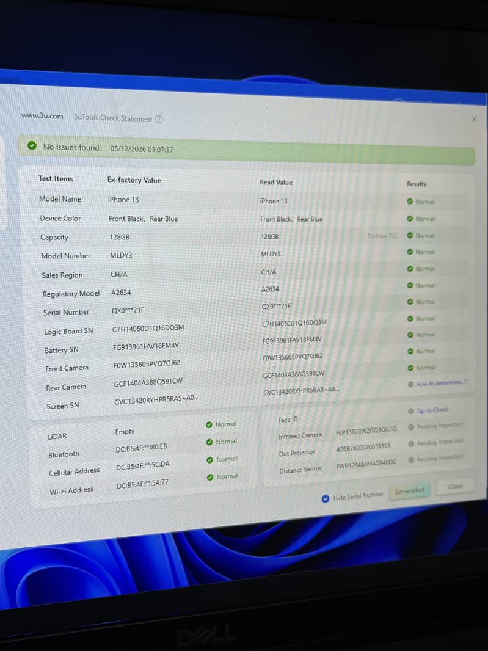Screen dimensions: 488x651
Task: Click the Normal check icon in Battery SN row
Action: pos(410,335)
